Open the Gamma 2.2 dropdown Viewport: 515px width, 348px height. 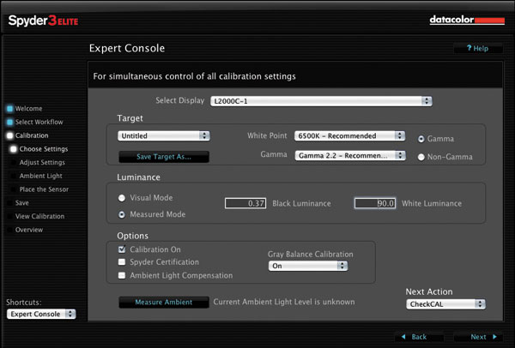350,155
